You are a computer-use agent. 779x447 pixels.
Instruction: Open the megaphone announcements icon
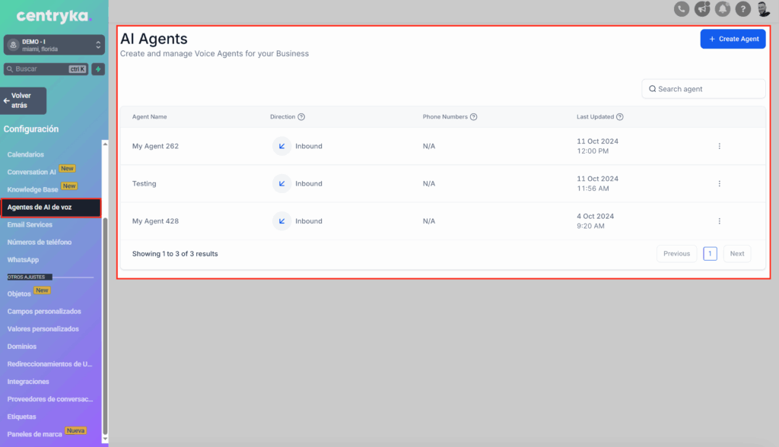pos(702,9)
